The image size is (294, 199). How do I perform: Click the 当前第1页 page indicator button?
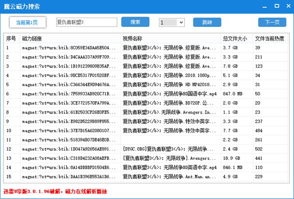(x=28, y=22)
